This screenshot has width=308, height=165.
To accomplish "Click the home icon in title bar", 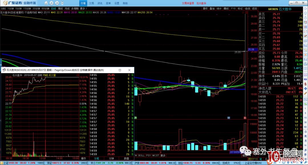I will click(46, 3).
